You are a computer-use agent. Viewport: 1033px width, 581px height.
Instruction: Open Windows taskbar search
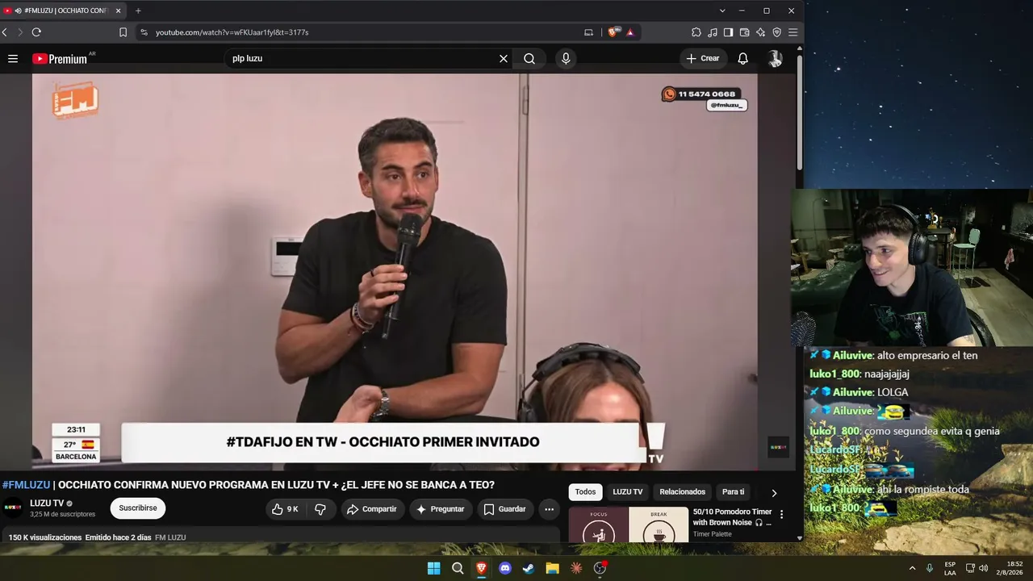coord(458,568)
